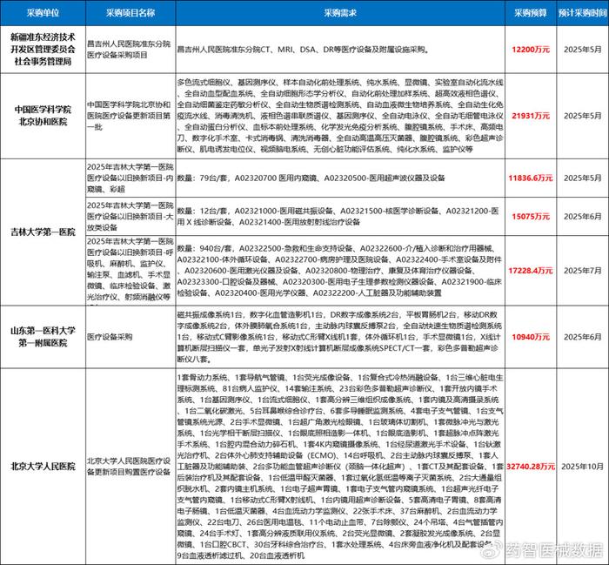Screen dimensions: 609x565
Task: Select the 新疆准东经济技术开发区管理委员会 purchaser cell
Action: pyautogui.click(x=43, y=50)
